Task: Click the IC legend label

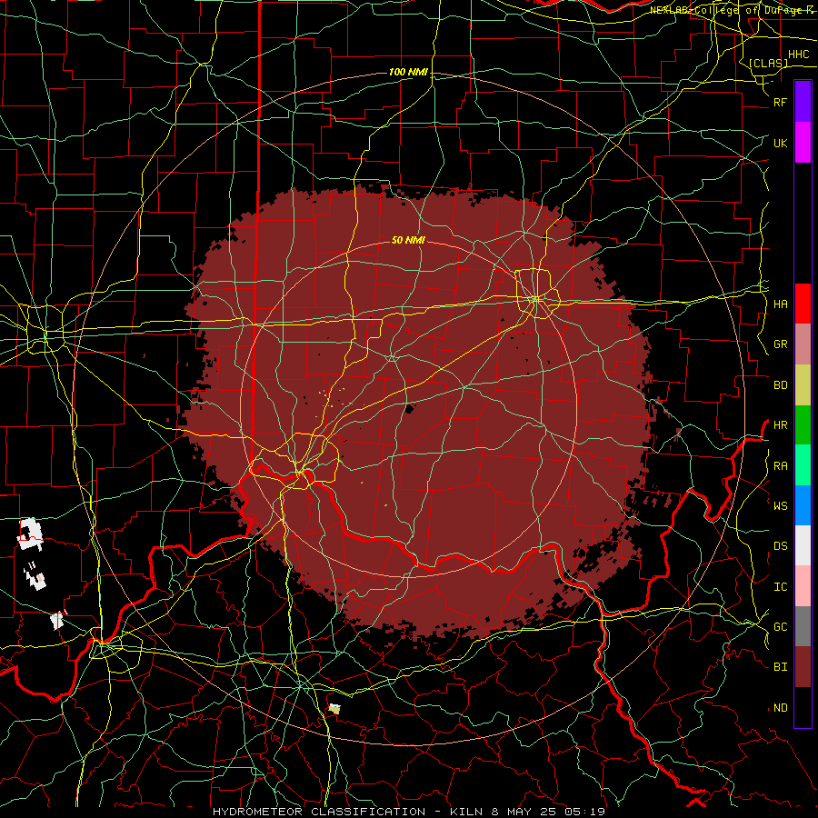Action: (781, 587)
